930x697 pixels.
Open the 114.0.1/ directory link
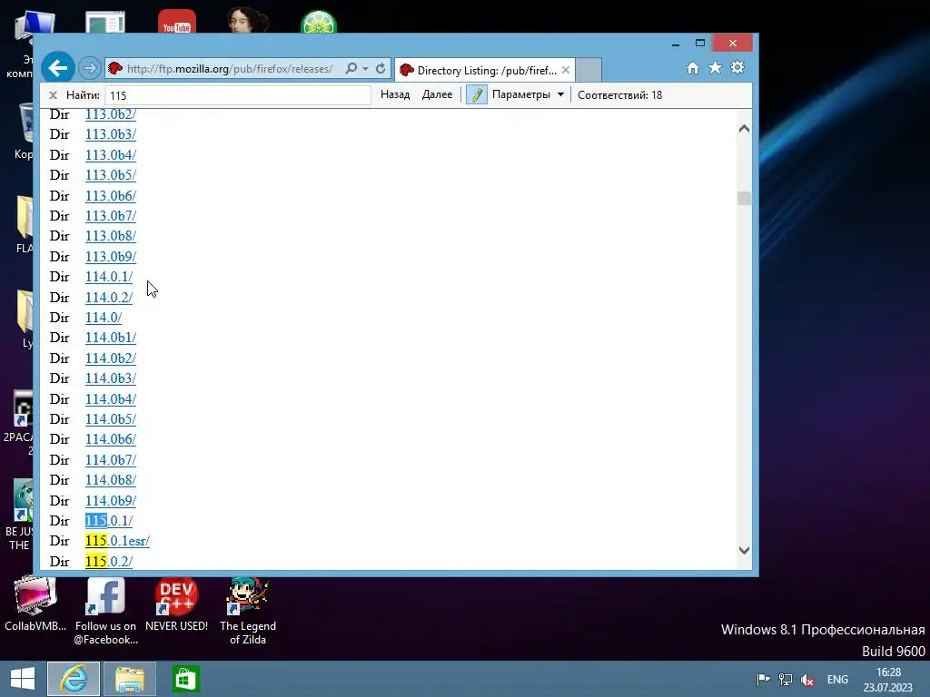click(x=109, y=277)
